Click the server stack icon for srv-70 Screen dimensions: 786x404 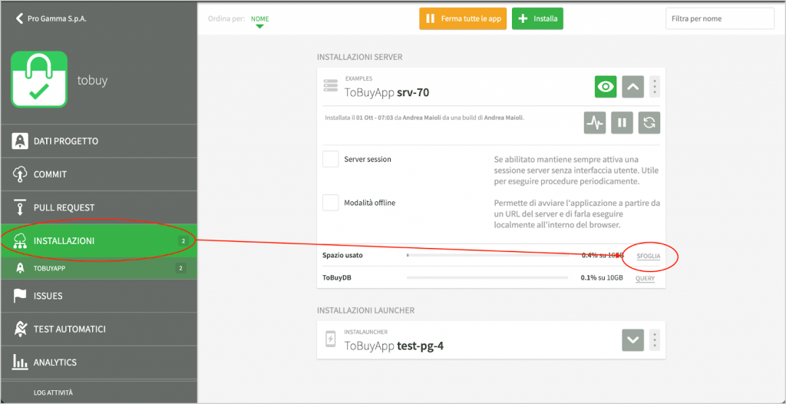pos(331,86)
